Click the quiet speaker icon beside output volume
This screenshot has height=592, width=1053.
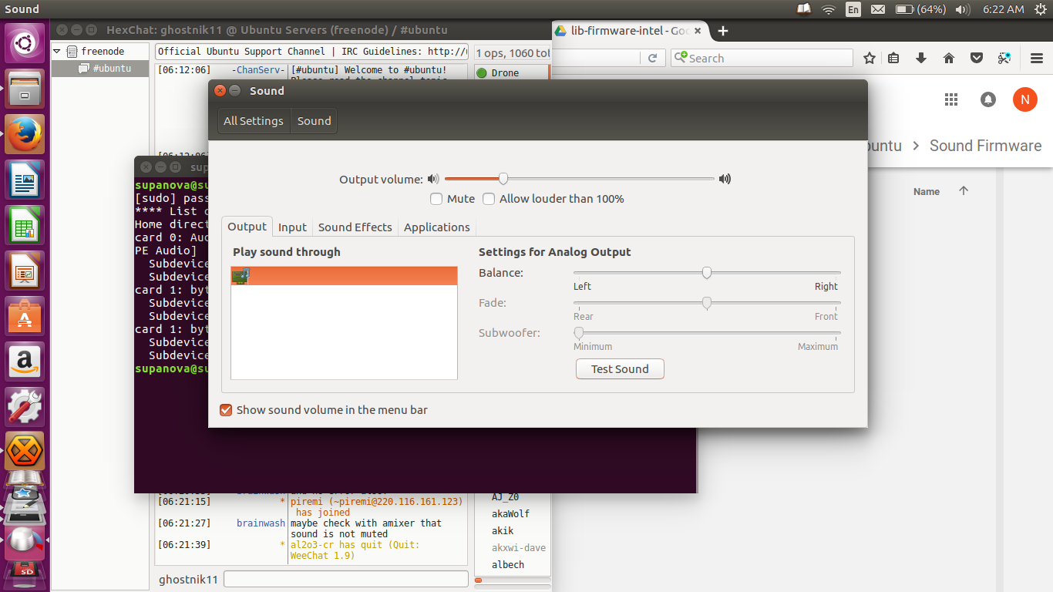[x=433, y=179]
